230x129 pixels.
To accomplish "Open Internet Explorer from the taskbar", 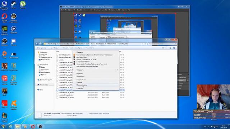I will (10, 126).
